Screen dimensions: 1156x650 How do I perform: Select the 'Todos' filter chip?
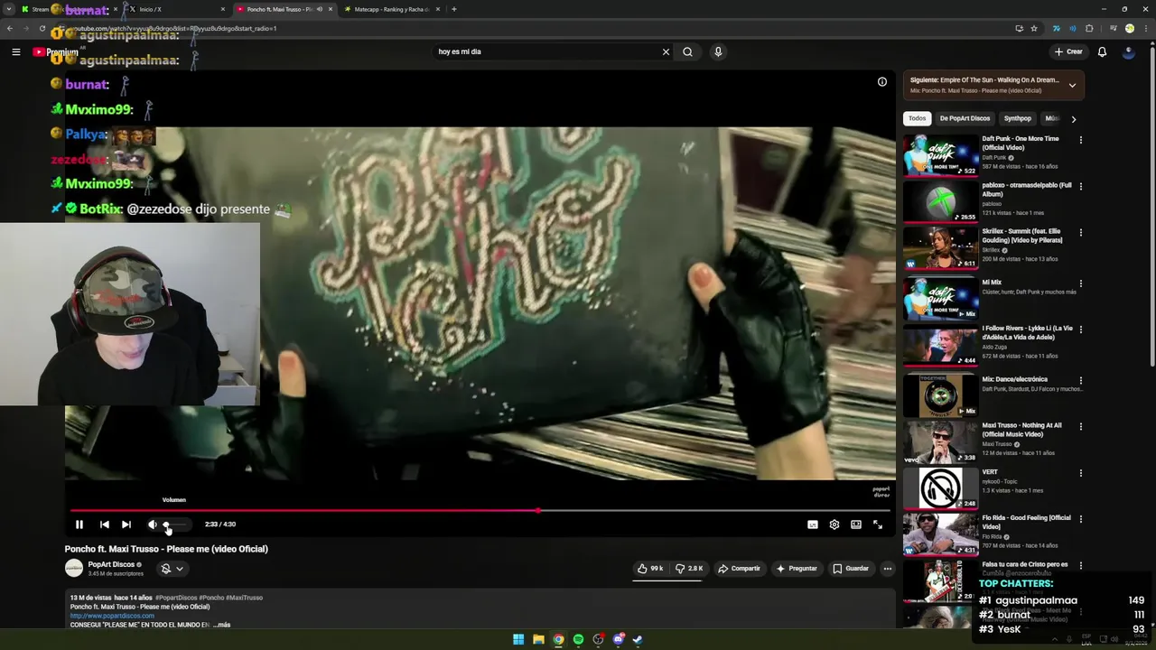coord(918,118)
